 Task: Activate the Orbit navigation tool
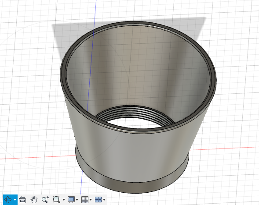coord(8,200)
